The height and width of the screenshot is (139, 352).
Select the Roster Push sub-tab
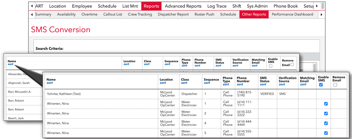point(204,14)
